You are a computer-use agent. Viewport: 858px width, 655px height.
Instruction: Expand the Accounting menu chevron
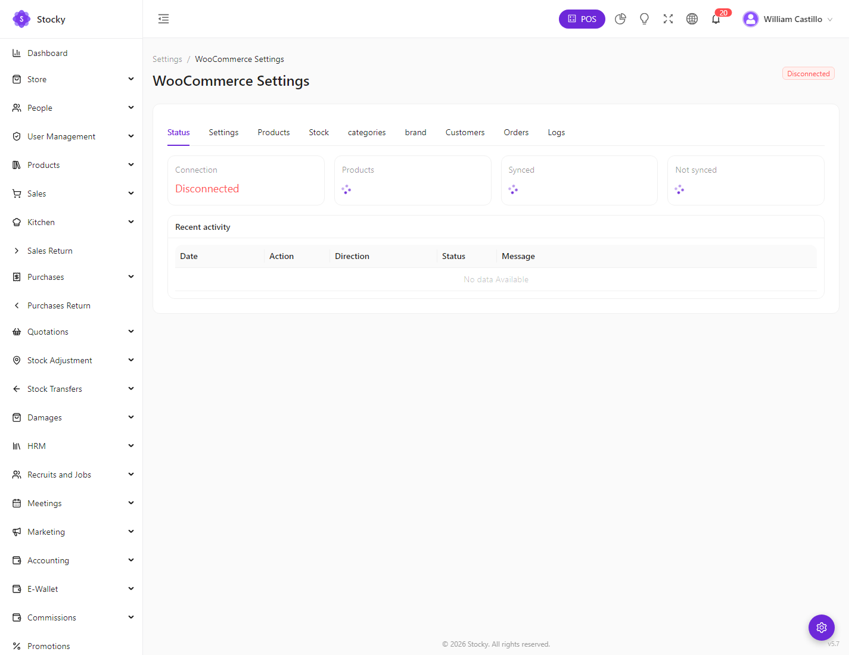pos(131,560)
